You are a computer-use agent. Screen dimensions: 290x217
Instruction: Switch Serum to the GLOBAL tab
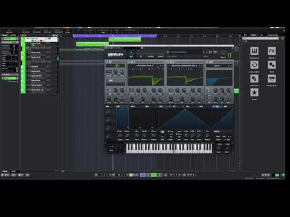point(161,57)
